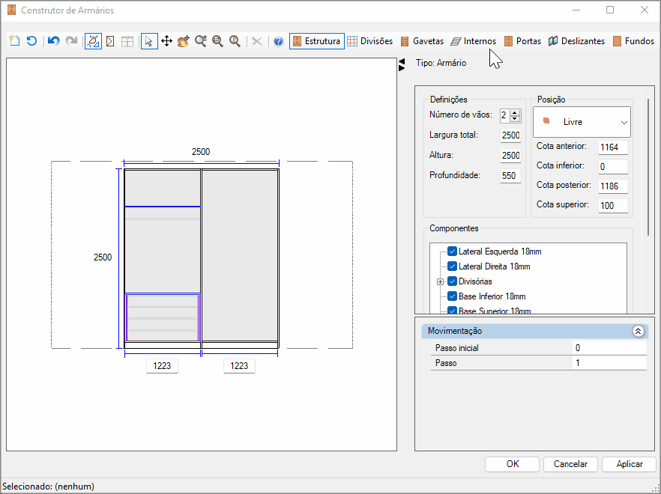Click the Aplicar button
Viewport: 661px width, 494px height.
click(x=629, y=464)
